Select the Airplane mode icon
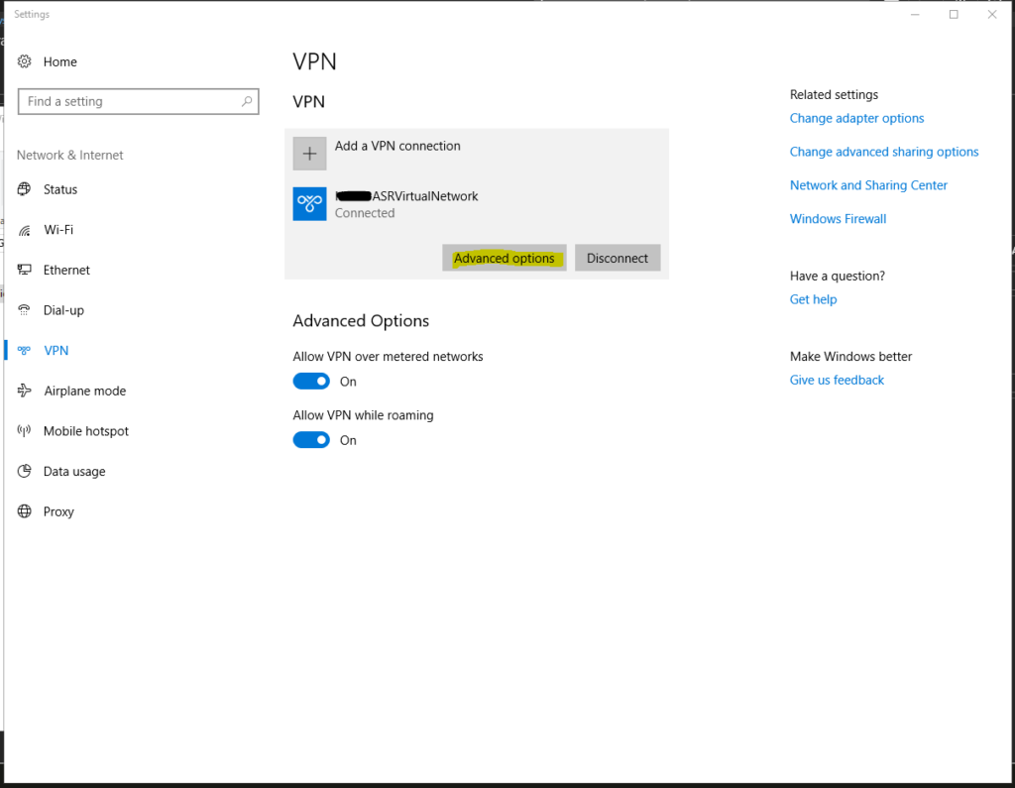Viewport: 1015px width, 788px height. tap(25, 391)
